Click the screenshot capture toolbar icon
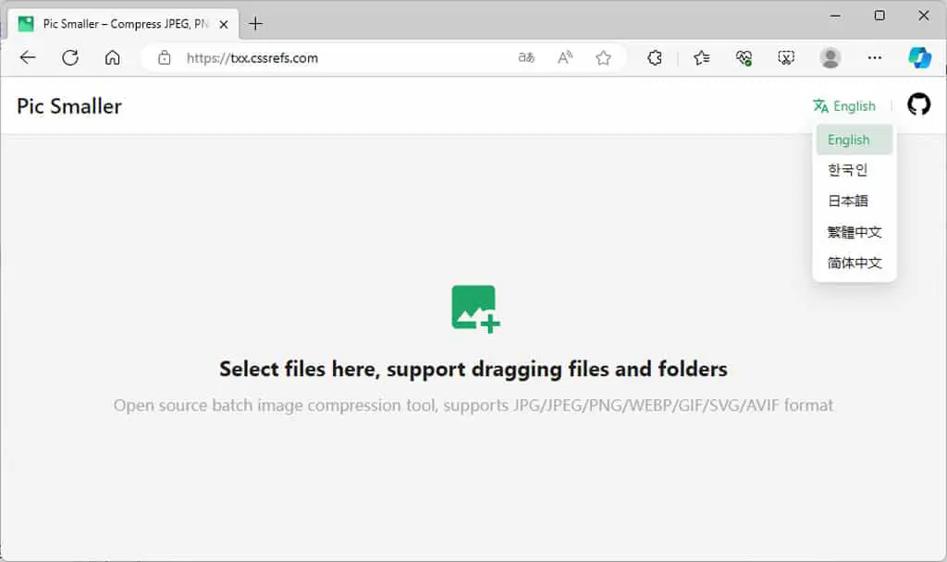The image size is (947, 562). pos(786,58)
